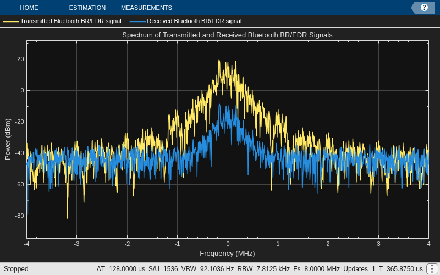Viewport: 440px width, 275px height.
Task: Click the 4 tick label on x-axis
Action: tap(428, 244)
